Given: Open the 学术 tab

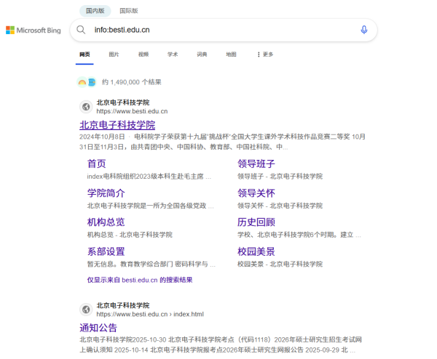Looking at the screenshot, I should point(173,55).
